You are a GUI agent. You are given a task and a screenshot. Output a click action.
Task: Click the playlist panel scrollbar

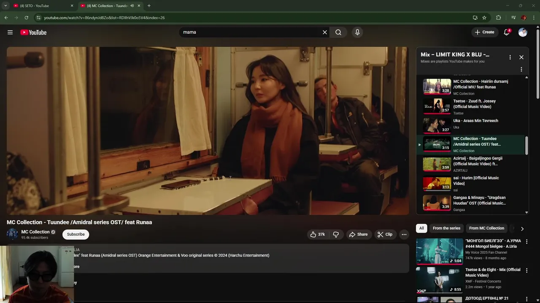tap(526, 145)
